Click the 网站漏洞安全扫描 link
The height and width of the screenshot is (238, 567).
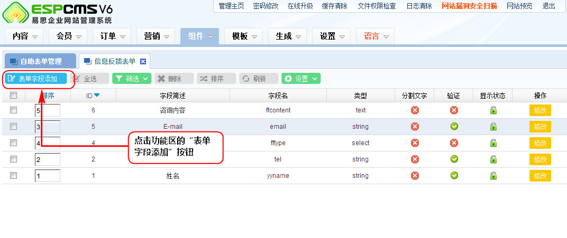click(x=469, y=6)
